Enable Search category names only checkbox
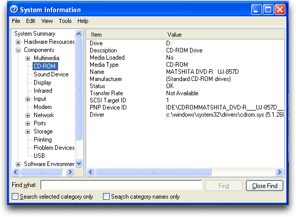The height and width of the screenshot is (217, 296). point(106,196)
